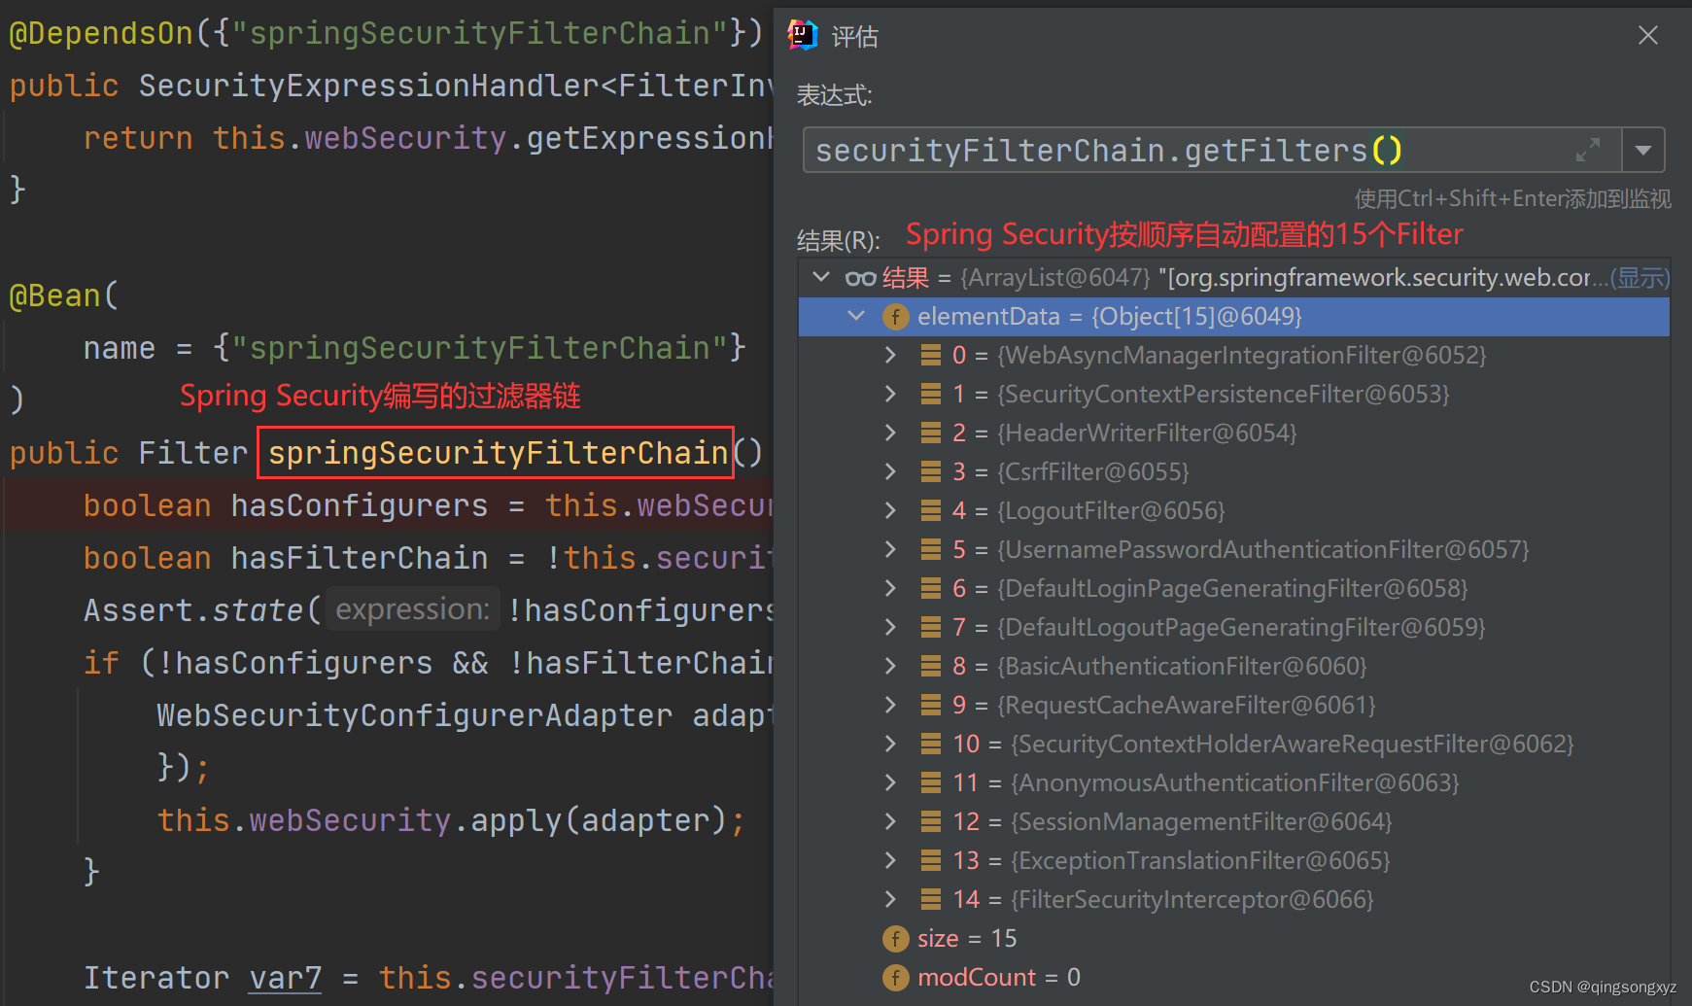Click the glasses watch icon beside result
1692x1006 pixels.
coord(860,278)
